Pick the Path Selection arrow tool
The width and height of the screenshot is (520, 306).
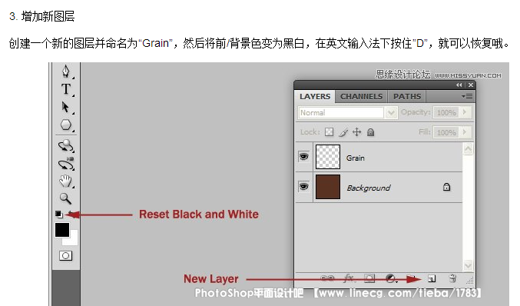click(65, 107)
